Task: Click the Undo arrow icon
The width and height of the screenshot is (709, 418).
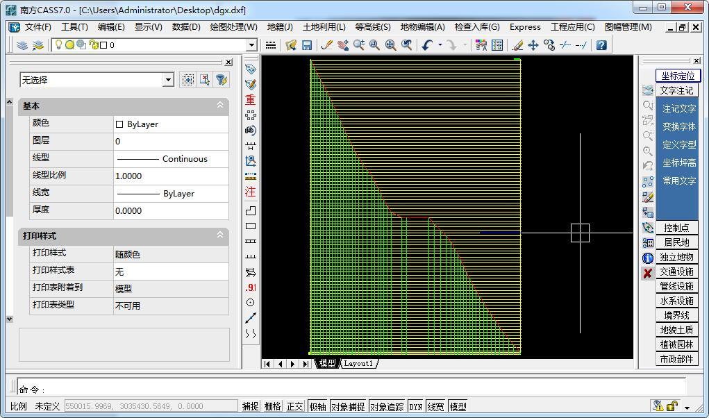Action: 427,45
